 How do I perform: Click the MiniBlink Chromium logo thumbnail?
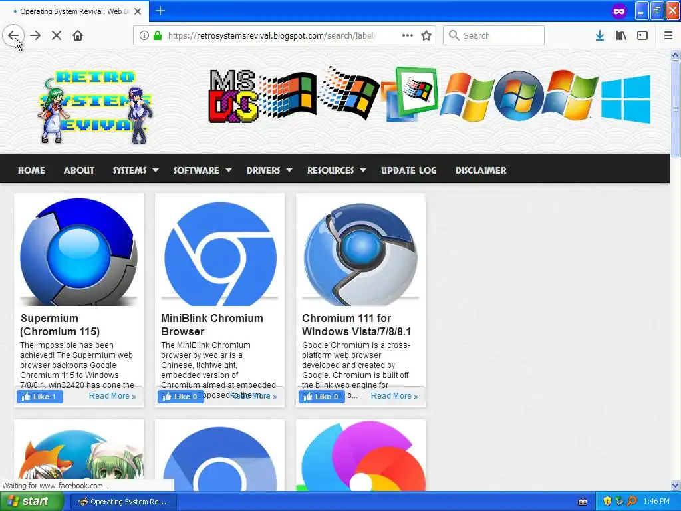[219, 254]
